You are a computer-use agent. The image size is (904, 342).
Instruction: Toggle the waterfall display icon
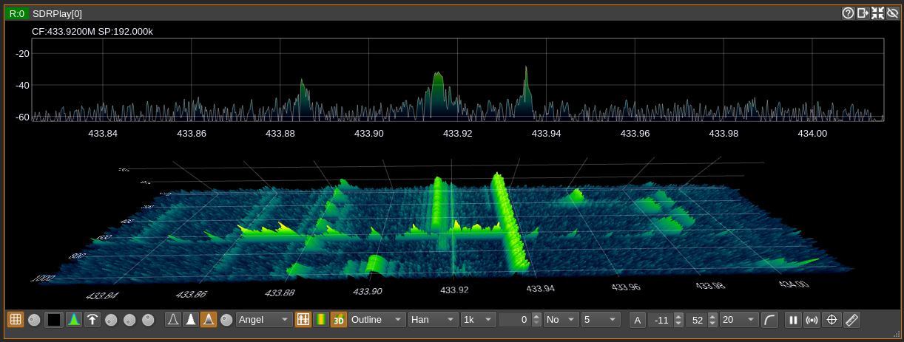(320, 320)
